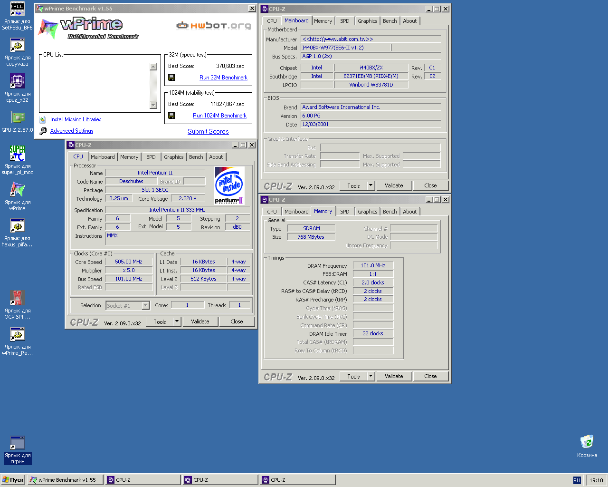The image size is (608, 487).
Task: Click the 505.00 MHz core speed value
Action: (129, 262)
